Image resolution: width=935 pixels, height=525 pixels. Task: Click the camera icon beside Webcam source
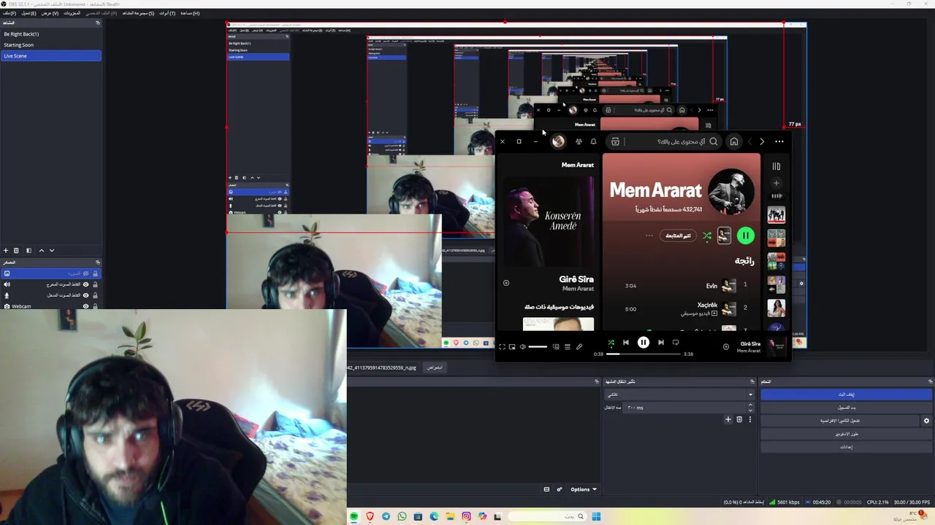(x=7, y=306)
